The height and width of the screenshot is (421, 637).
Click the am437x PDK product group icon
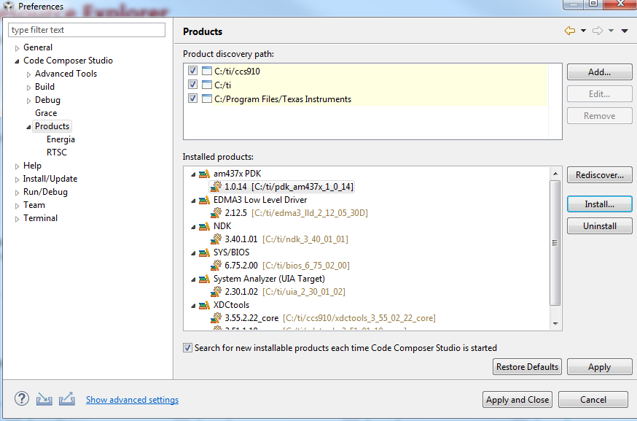pyautogui.click(x=204, y=174)
